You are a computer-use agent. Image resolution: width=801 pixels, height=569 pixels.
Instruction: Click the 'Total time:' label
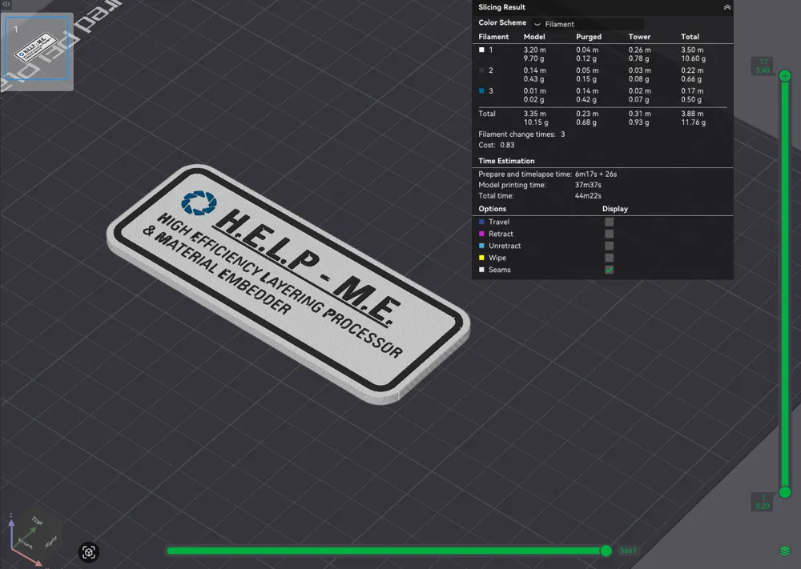click(496, 195)
